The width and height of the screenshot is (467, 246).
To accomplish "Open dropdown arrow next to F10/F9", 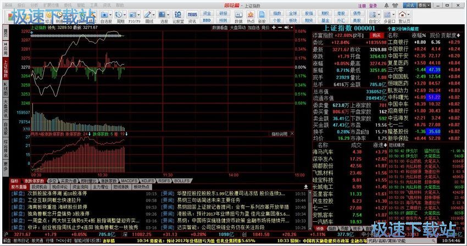I will (139, 15).
